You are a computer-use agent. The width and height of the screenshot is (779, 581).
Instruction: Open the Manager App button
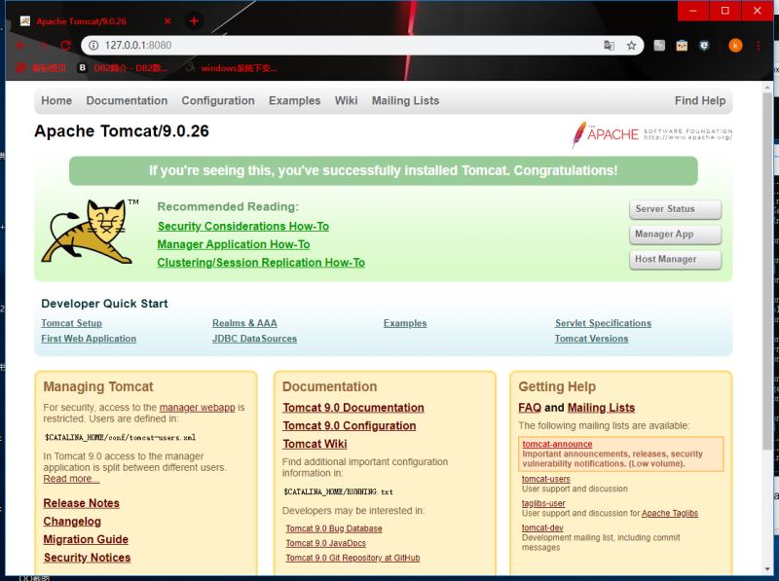[675, 235]
